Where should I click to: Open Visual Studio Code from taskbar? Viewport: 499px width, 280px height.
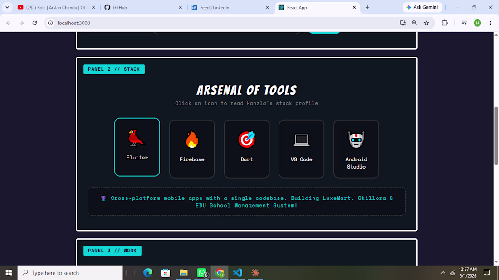[237, 273]
